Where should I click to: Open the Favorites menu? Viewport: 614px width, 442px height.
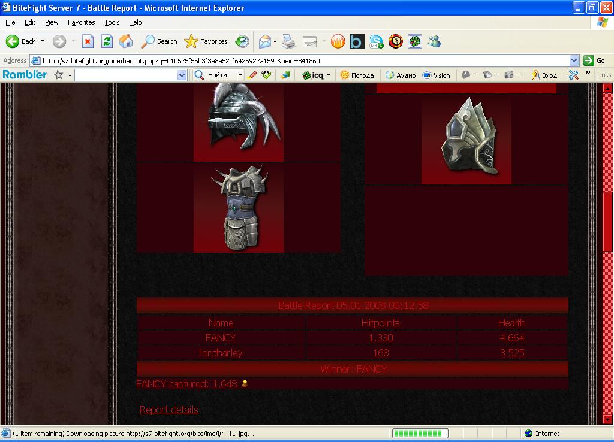[x=81, y=22]
